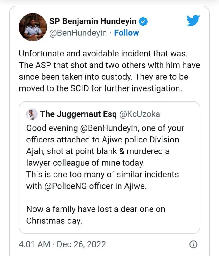219x256 pixels.
Task: Click the @PoliceNG mention
Action: tap(66, 186)
